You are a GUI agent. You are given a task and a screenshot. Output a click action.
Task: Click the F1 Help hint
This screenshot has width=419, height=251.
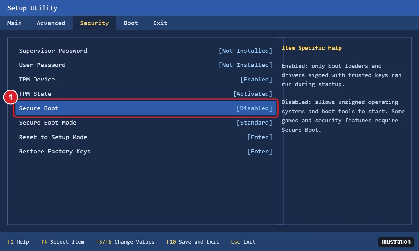click(x=18, y=242)
